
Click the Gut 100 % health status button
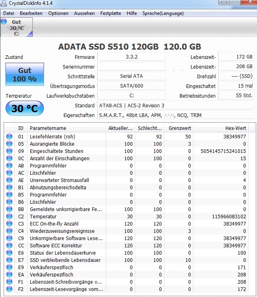25,74
